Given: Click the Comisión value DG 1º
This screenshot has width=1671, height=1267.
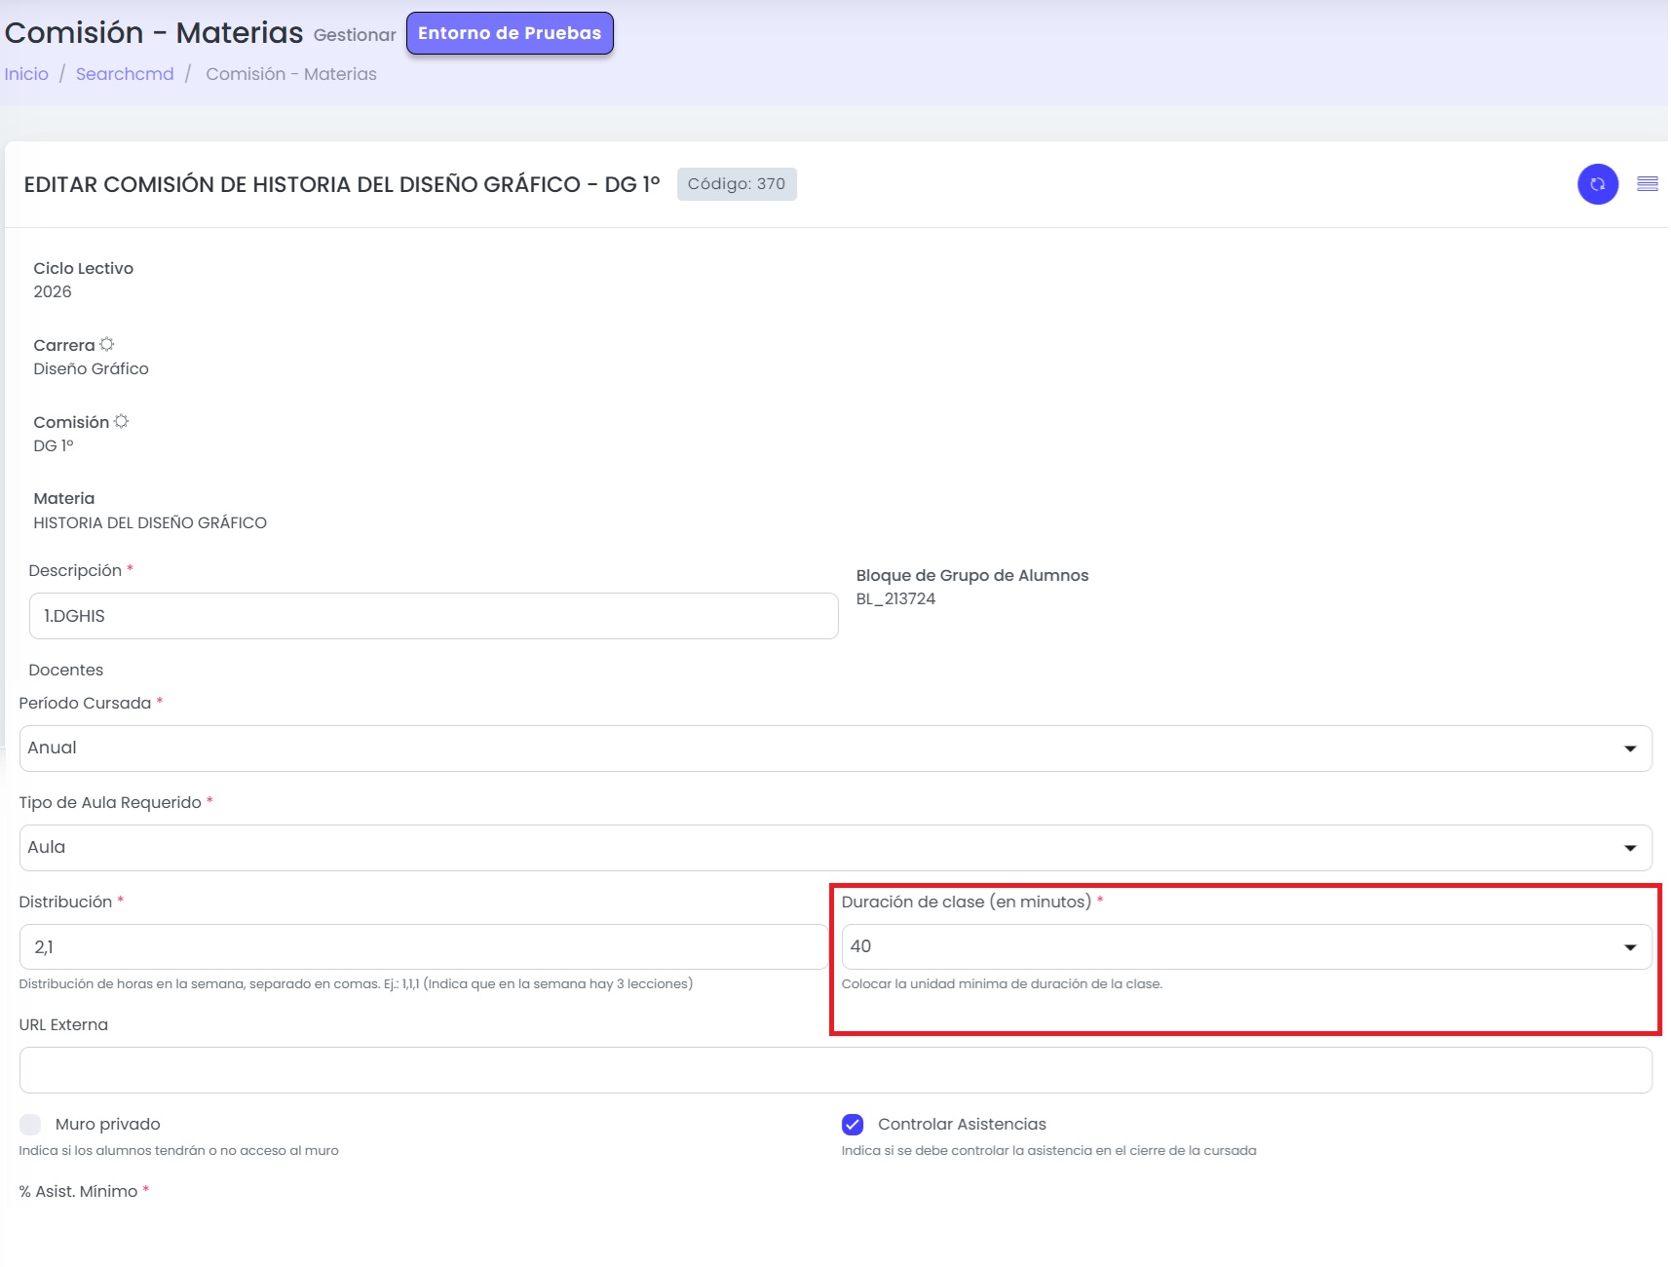Looking at the screenshot, I should point(54,446).
